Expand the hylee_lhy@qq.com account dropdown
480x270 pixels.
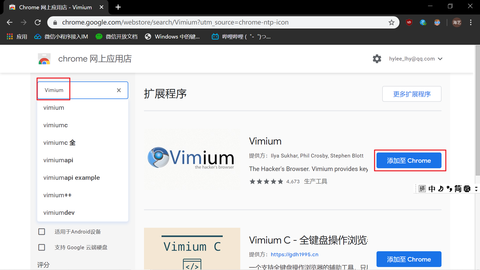click(x=416, y=59)
